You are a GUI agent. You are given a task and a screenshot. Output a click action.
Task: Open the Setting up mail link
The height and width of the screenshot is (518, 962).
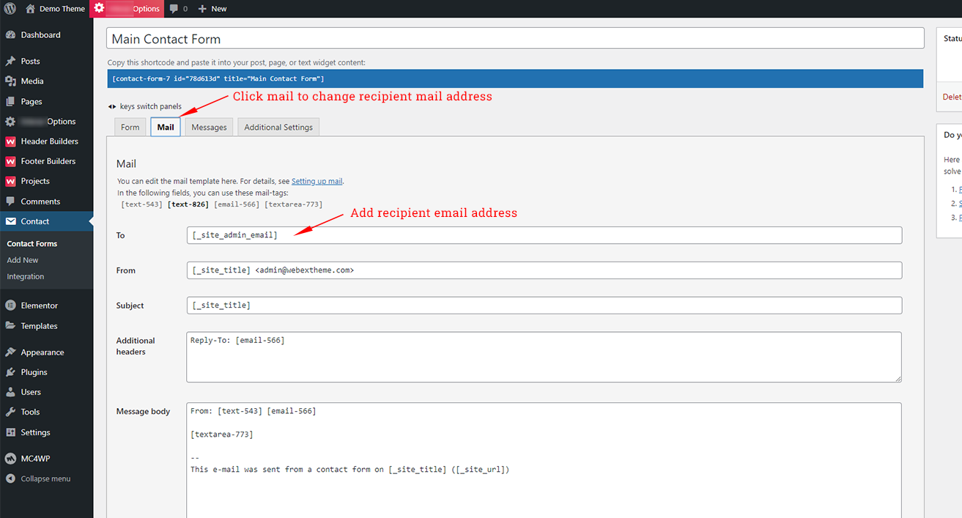(x=317, y=180)
